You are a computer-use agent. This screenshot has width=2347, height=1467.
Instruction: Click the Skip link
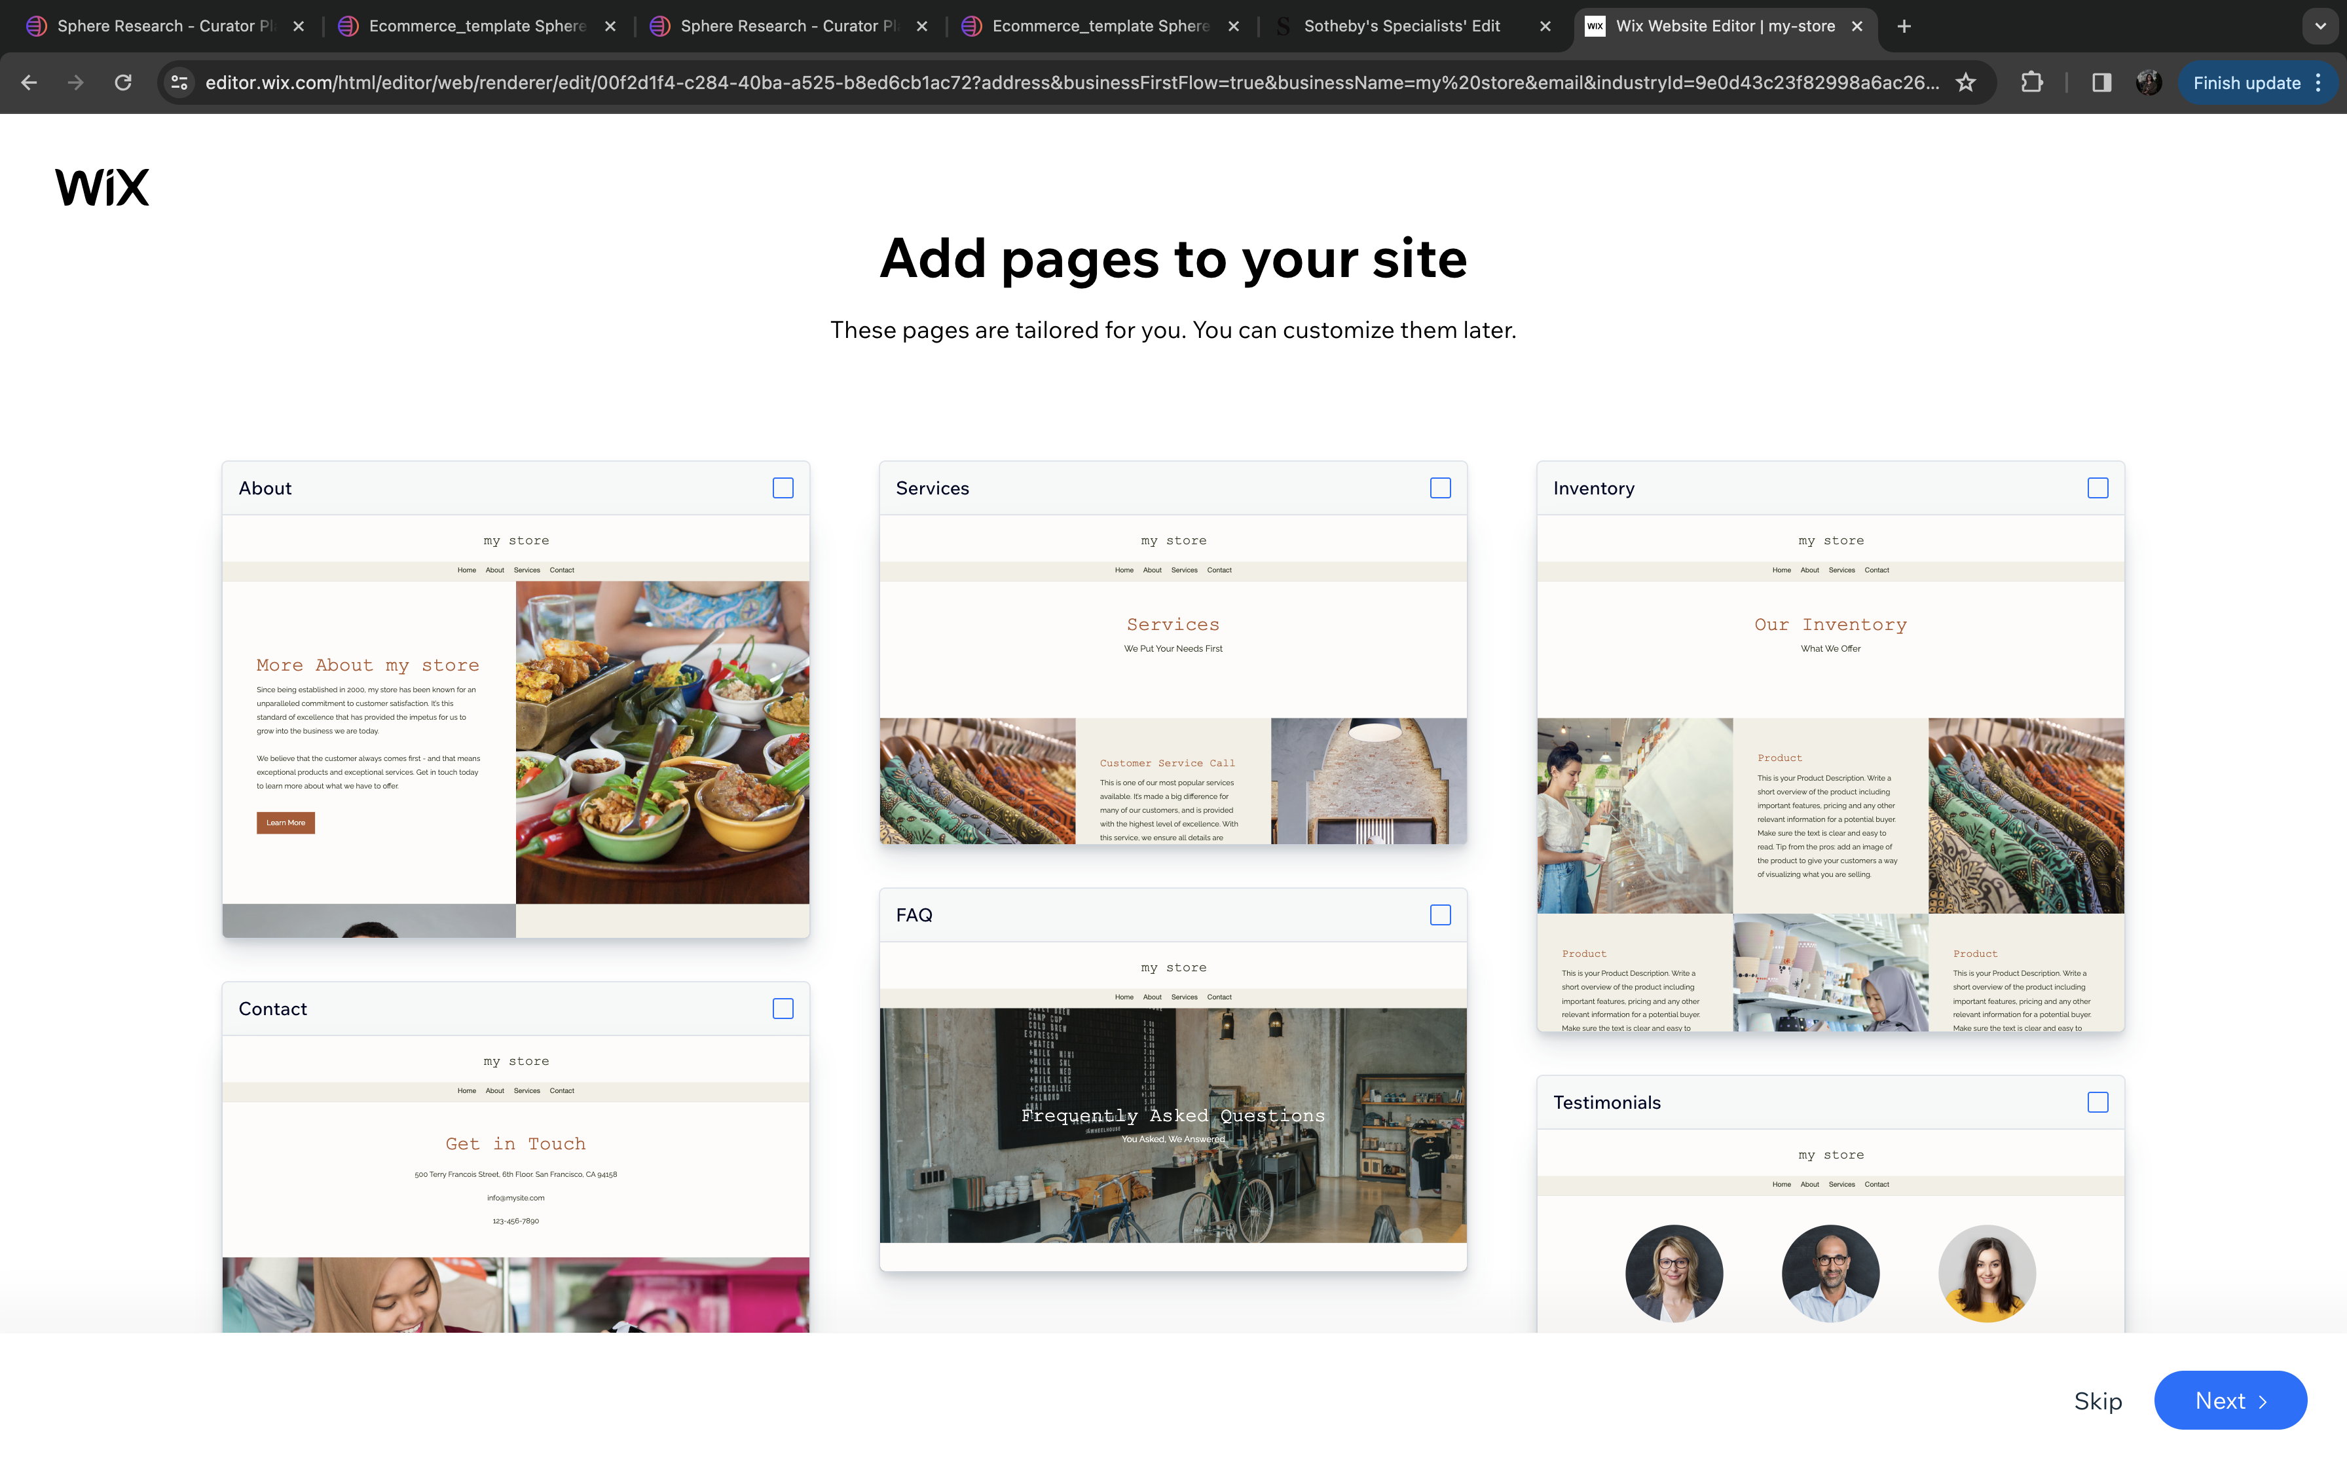[x=2098, y=1400]
